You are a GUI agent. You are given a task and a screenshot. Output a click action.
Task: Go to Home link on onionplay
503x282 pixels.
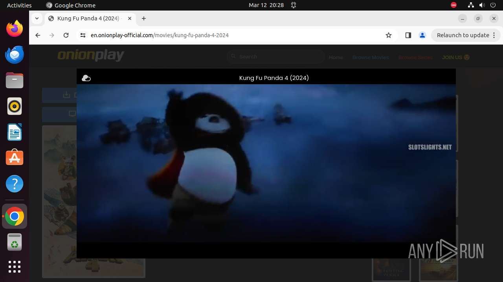coord(336,57)
